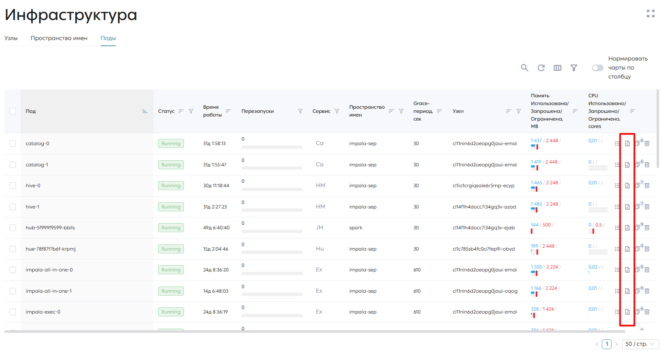Viewport: 664px width, 354px height.
Task: Filter the Статус column
Action: pos(191,111)
